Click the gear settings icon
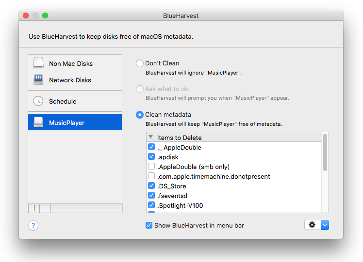 312,225
